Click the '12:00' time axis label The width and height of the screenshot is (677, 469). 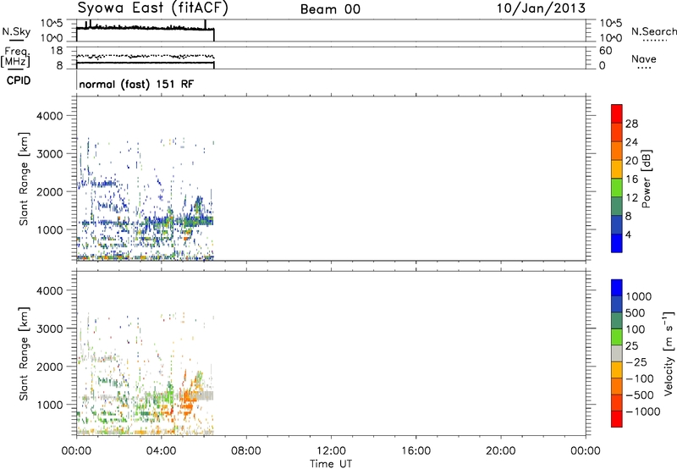331,451
